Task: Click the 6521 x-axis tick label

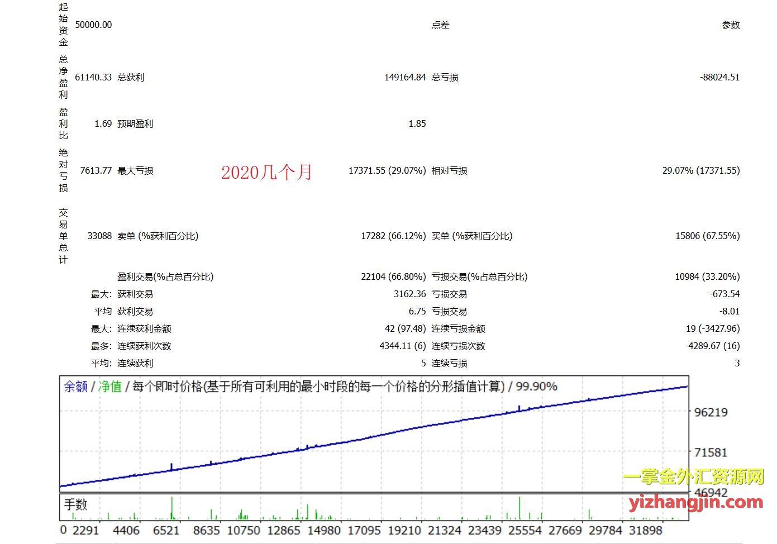Action: click(166, 531)
